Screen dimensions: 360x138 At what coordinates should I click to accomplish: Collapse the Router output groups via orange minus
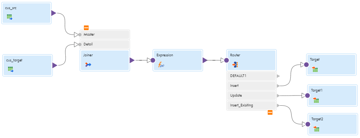[270, 113]
